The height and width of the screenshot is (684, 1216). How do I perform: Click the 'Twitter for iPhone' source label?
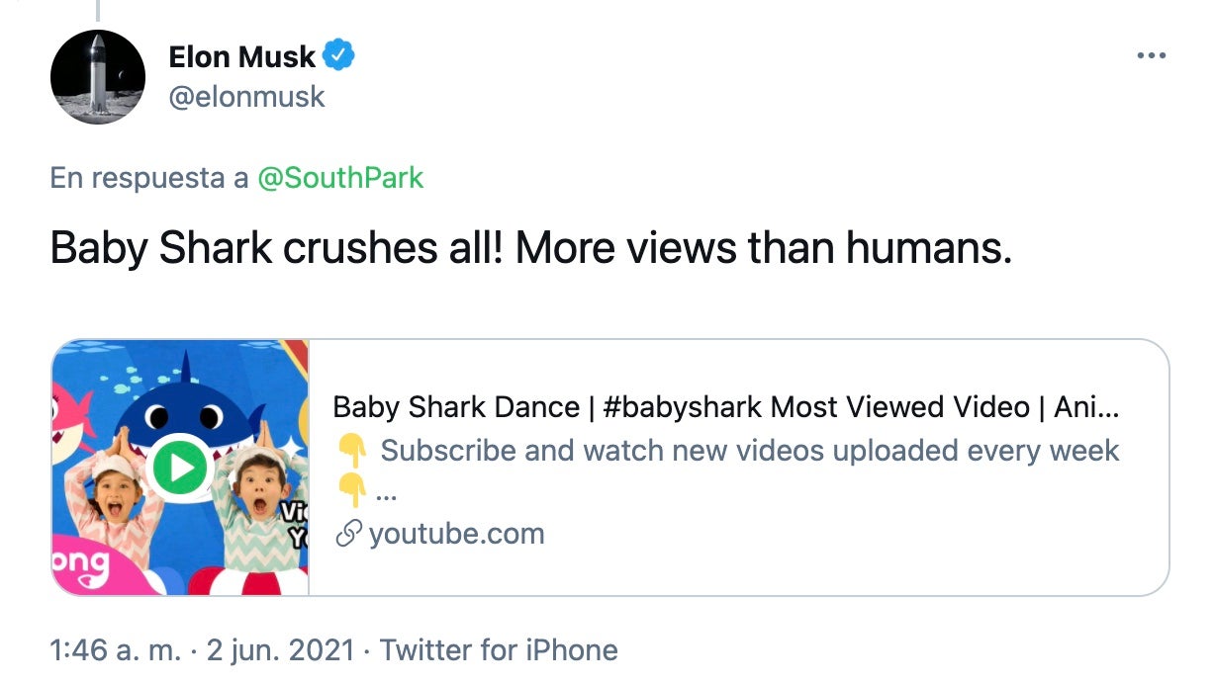click(x=499, y=649)
